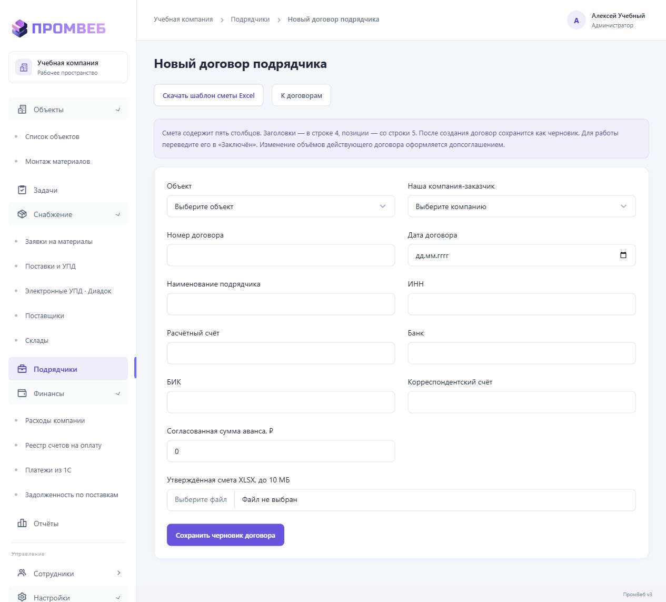The height and width of the screenshot is (602, 666).
Task: Click the user avatar with letter A
Action: [x=576, y=21]
